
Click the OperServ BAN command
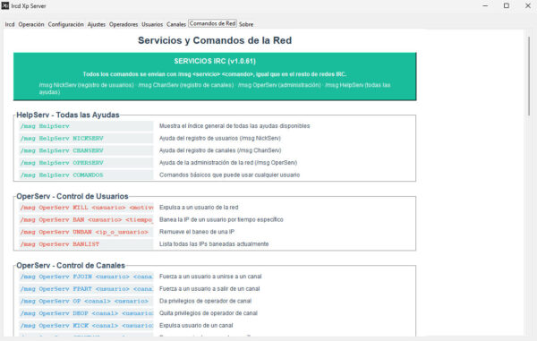click(86, 220)
